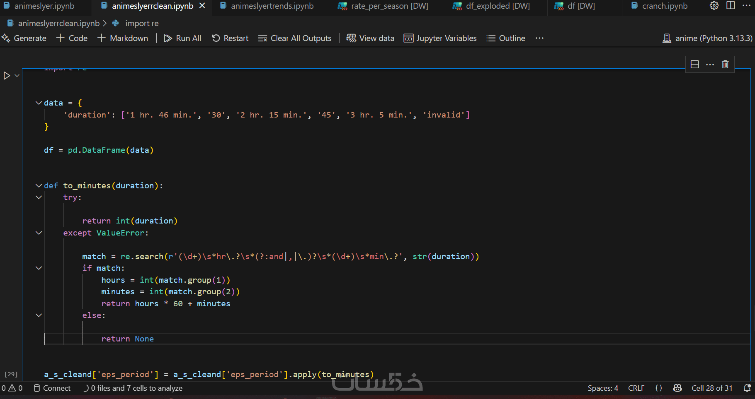The width and height of the screenshot is (755, 399).
Task: Switch to the df [DW] tab
Action: [x=575, y=6]
